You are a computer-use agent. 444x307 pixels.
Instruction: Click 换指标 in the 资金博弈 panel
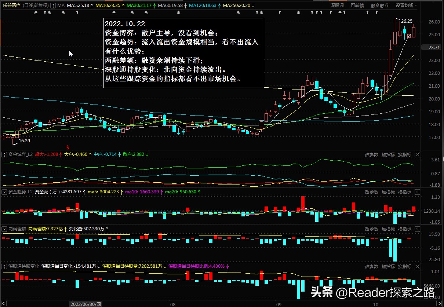(405, 155)
